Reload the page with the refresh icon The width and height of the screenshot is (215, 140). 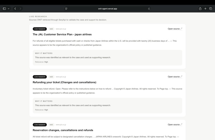(149, 9)
